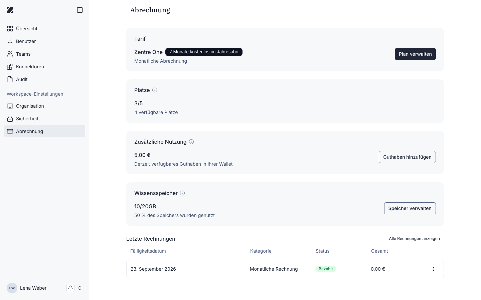This screenshot has height=300, width=481.
Task: Open the Teams section
Action: pyautogui.click(x=44, y=54)
